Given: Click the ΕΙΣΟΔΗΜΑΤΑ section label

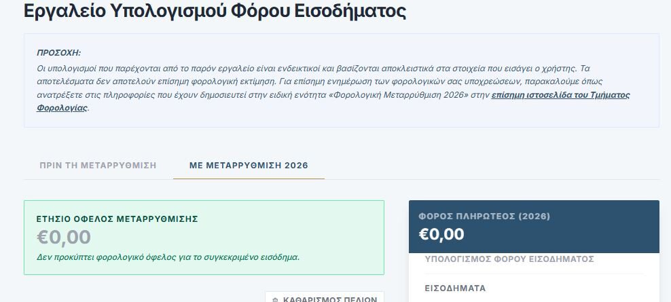Looking at the screenshot, I should point(455,288).
